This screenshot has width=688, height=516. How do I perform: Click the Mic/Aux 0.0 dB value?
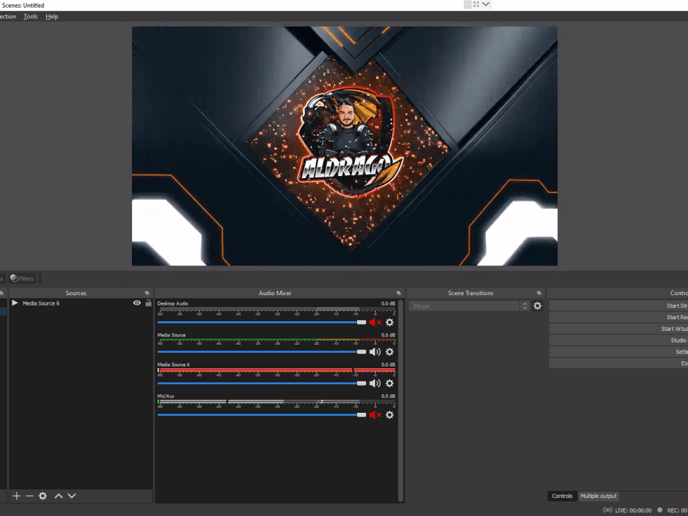pyautogui.click(x=388, y=396)
